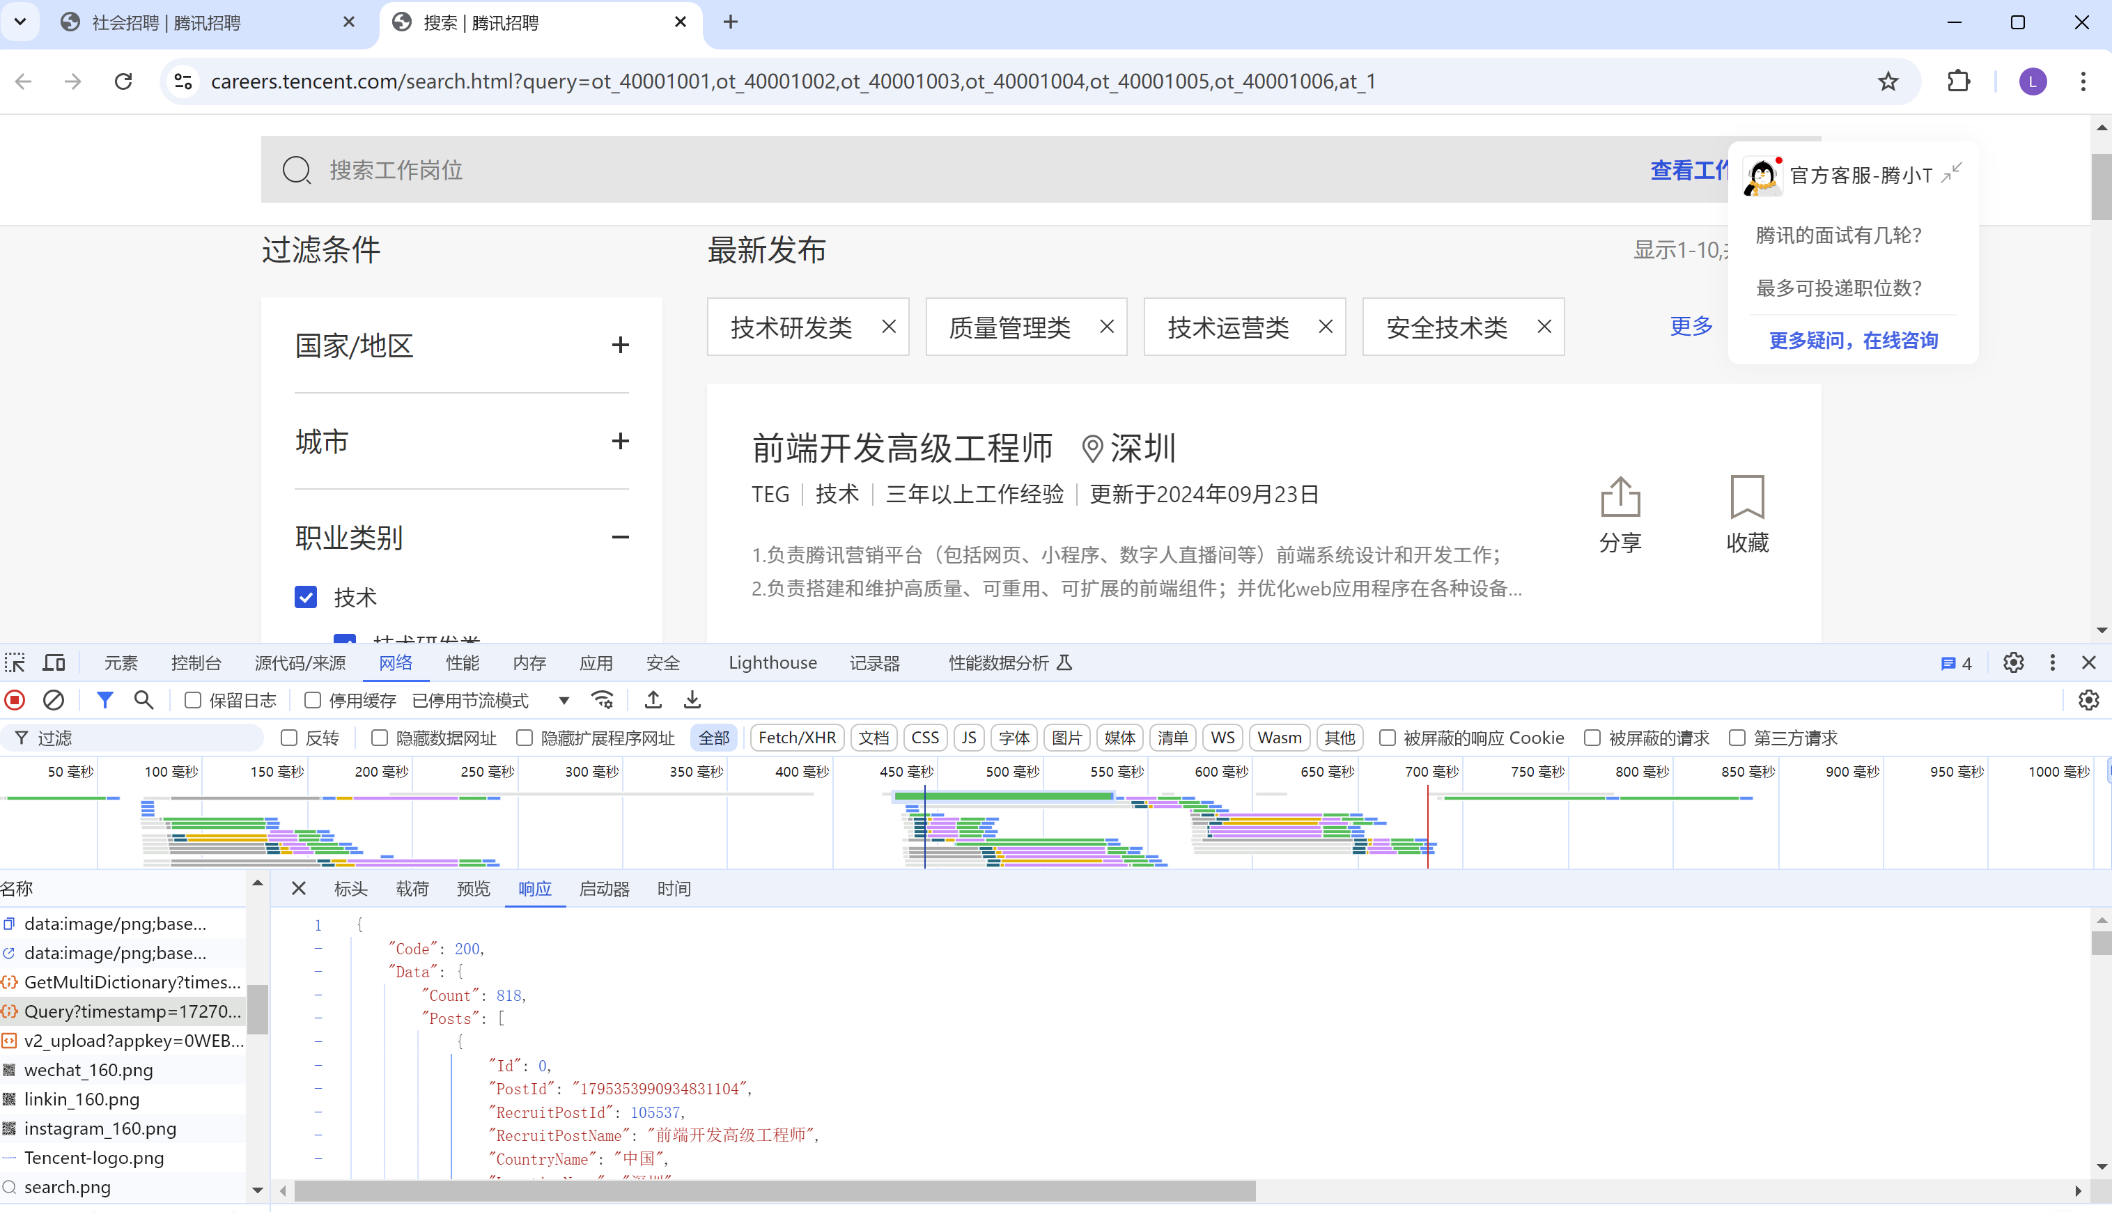Screen dimensions: 2112x1212
Task: Toggle the device toolbar icon
Action: [54, 662]
